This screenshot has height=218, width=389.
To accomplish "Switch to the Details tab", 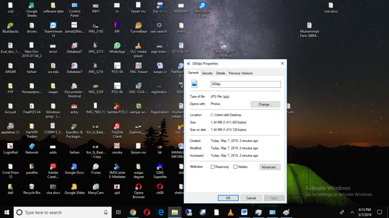I will [221, 73].
